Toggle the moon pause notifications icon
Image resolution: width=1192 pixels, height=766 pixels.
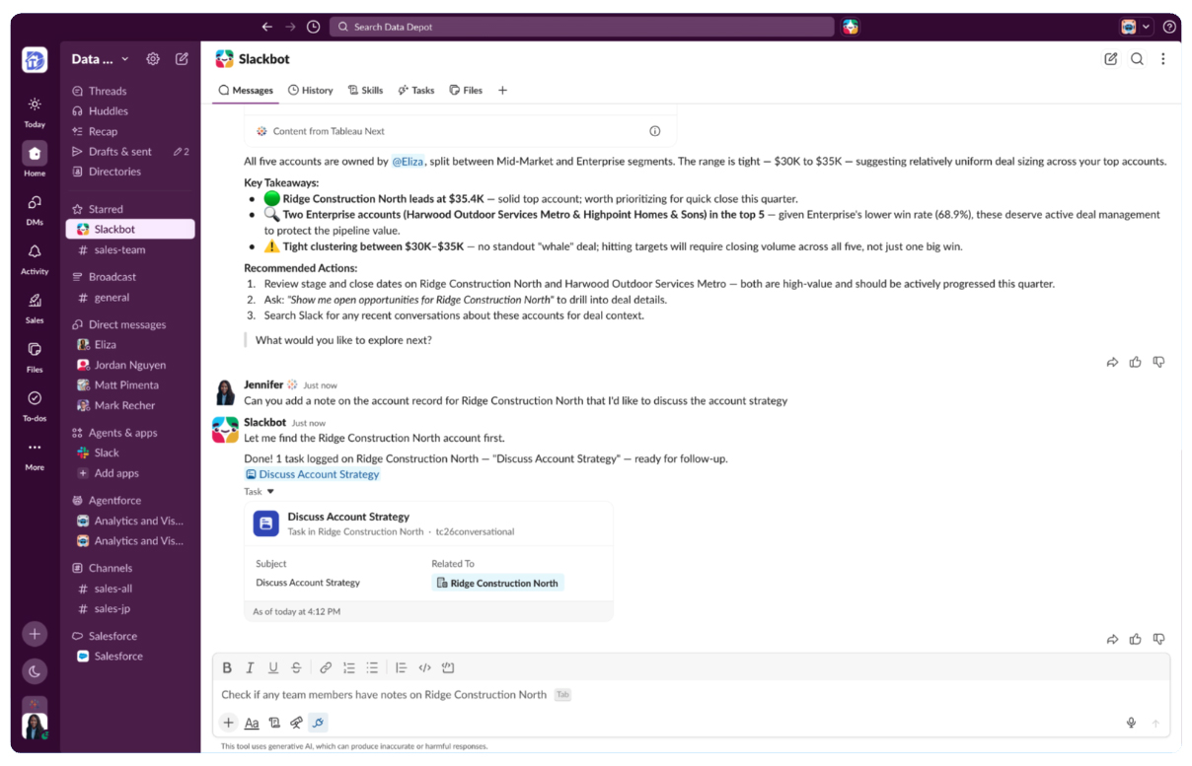(x=35, y=671)
